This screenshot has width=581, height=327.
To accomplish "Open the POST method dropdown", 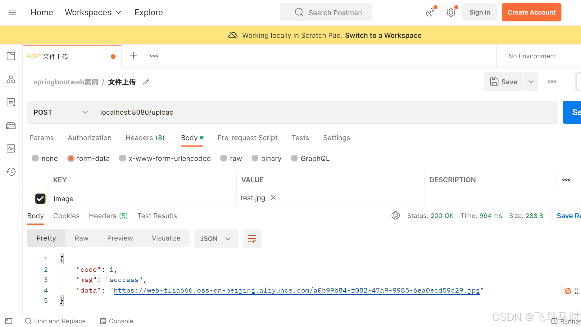I will [x=61, y=112].
